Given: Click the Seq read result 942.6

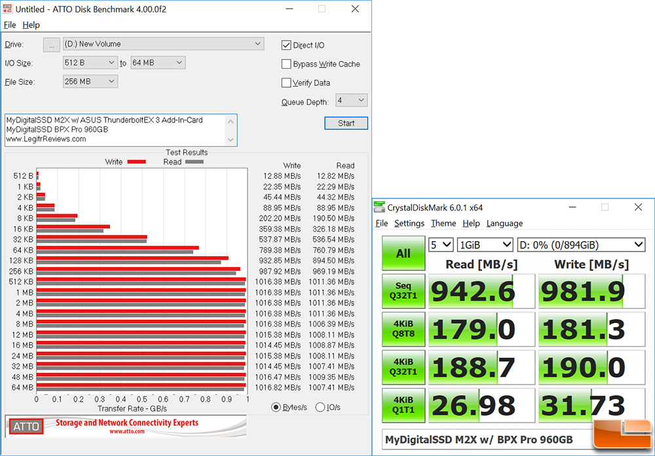Looking at the screenshot, I should coord(481,292).
